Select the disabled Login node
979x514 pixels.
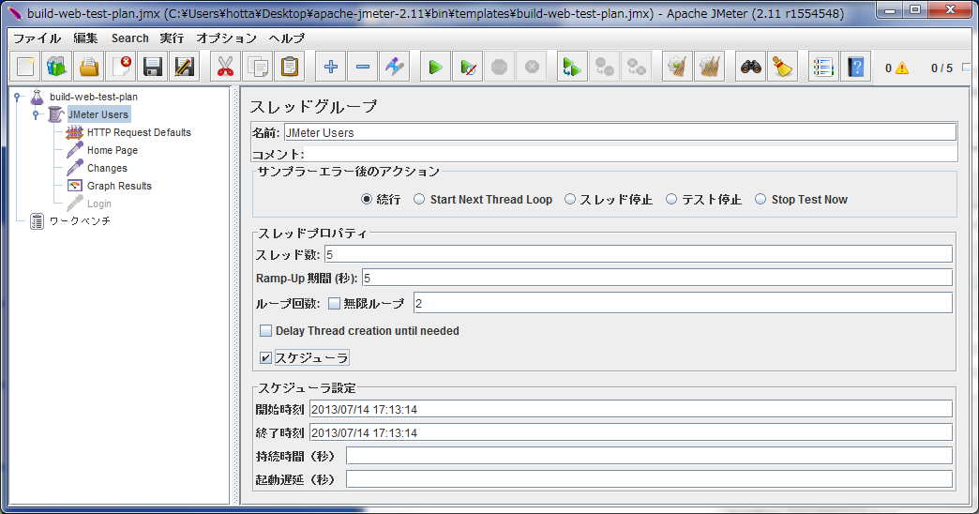99,204
